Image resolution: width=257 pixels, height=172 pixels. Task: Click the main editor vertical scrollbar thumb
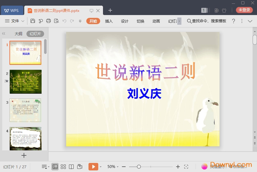coord(255,39)
